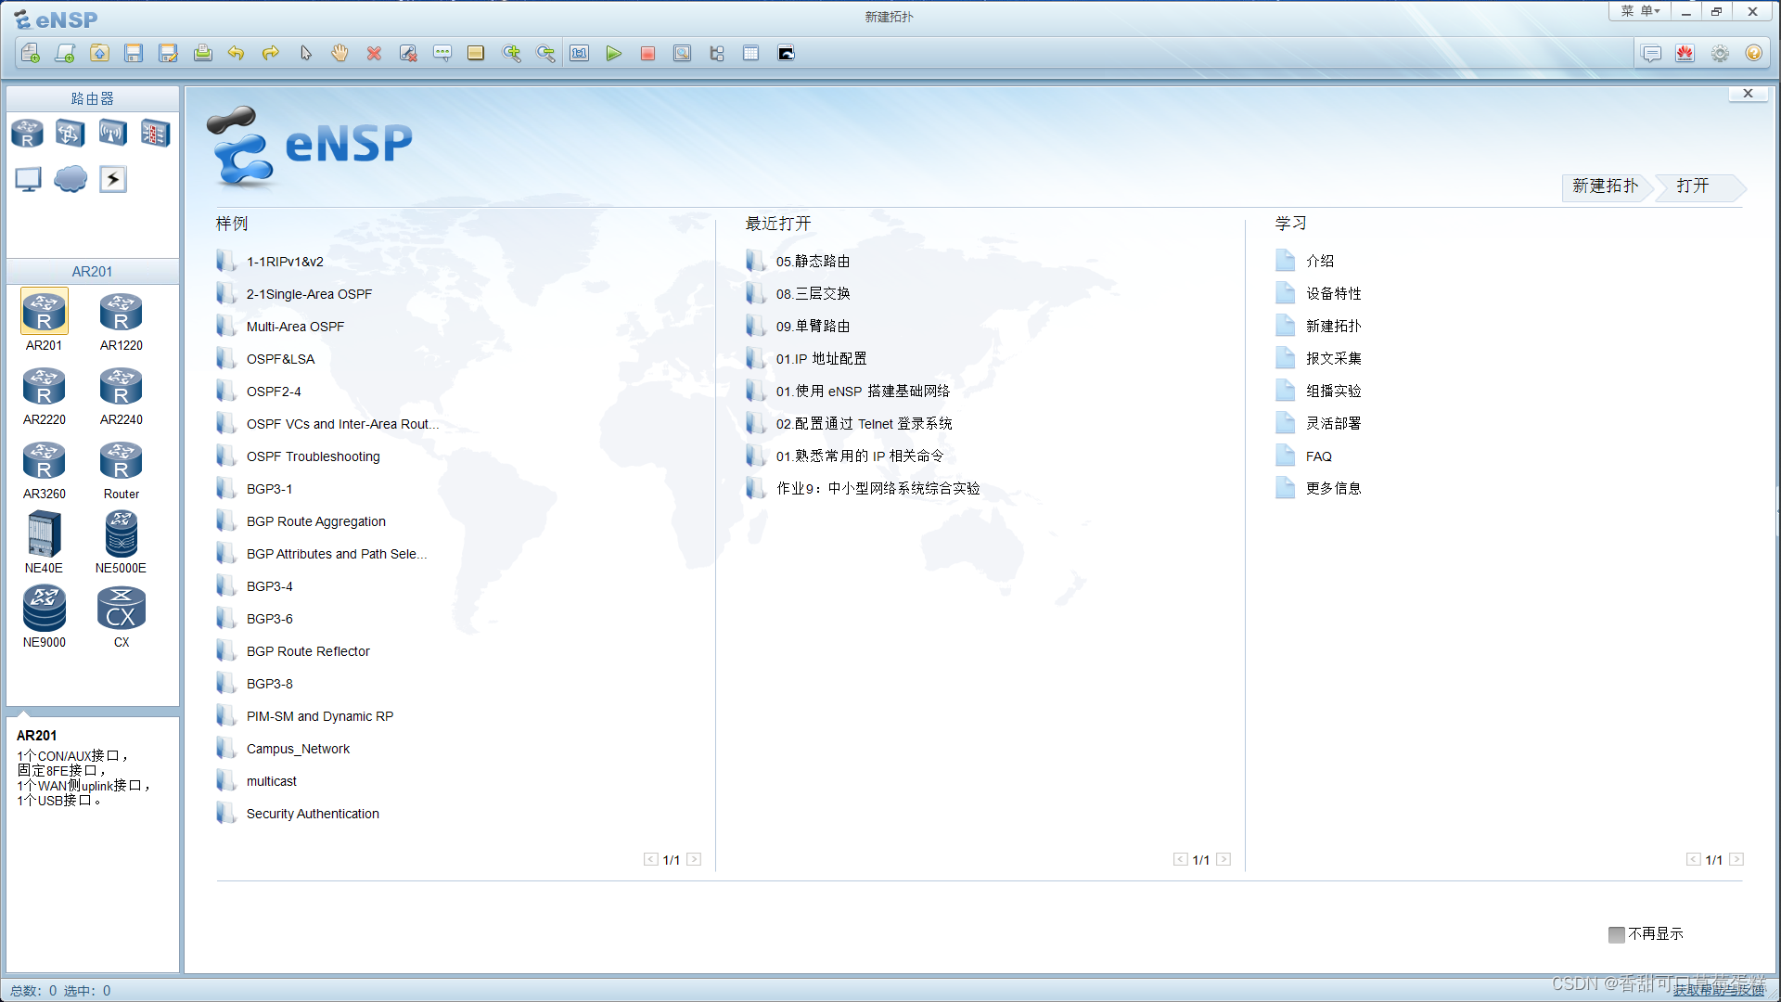Click the zoom in magnifier icon

pos(511,54)
